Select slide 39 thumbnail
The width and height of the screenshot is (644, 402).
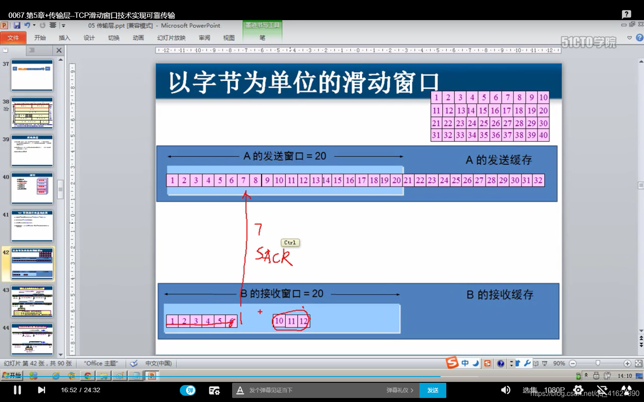(32, 151)
